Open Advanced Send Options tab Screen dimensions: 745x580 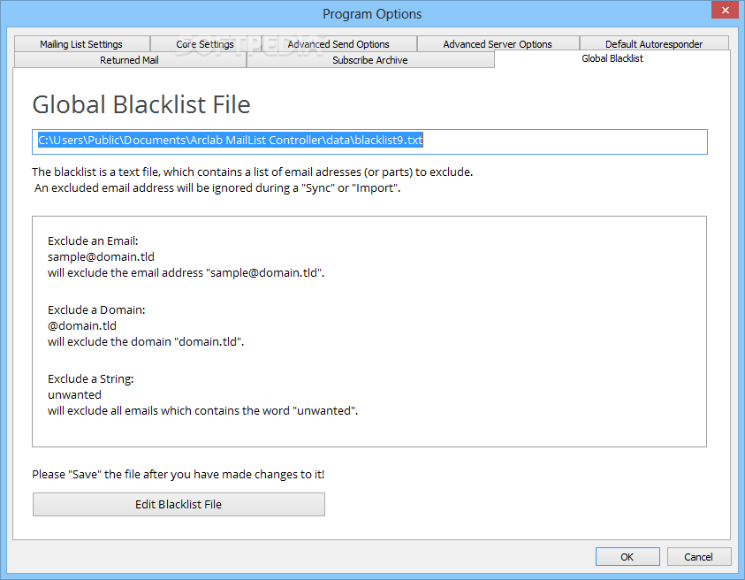(338, 43)
